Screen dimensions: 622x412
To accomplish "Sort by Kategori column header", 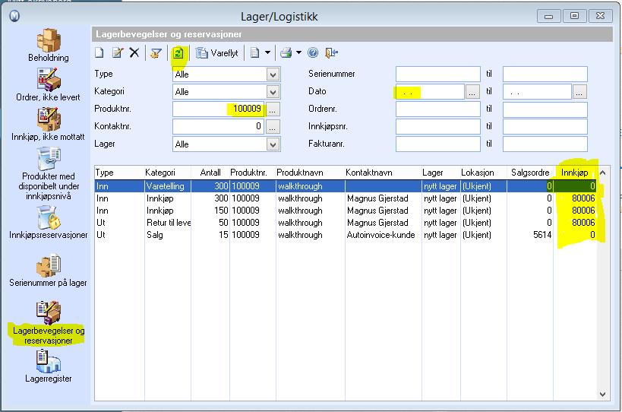I will click(x=168, y=173).
